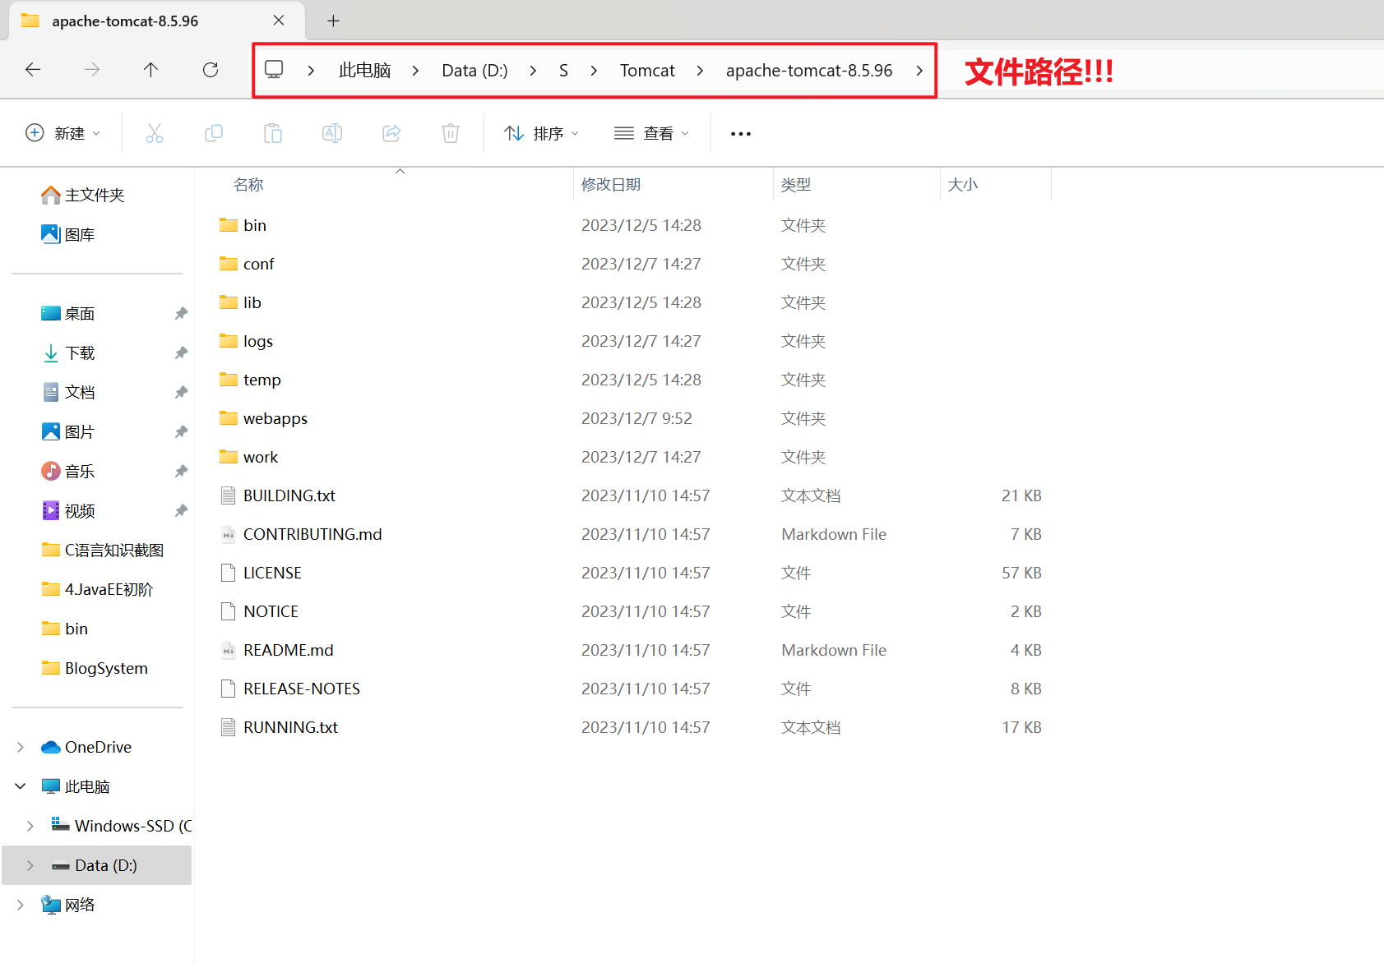Image resolution: width=1384 pixels, height=963 pixels.
Task: Click the Share icon in toolbar
Action: click(x=391, y=133)
